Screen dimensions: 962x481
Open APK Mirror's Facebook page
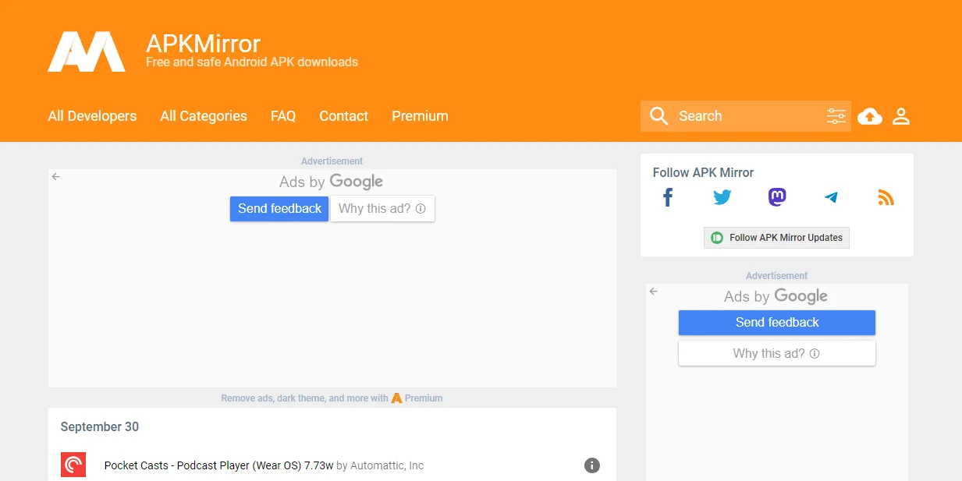click(x=668, y=197)
